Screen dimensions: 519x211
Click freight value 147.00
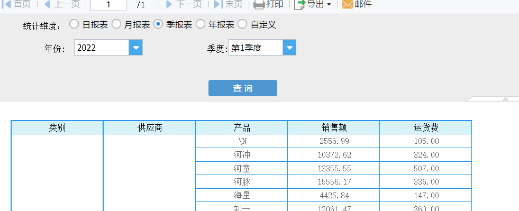pyautogui.click(x=426, y=196)
